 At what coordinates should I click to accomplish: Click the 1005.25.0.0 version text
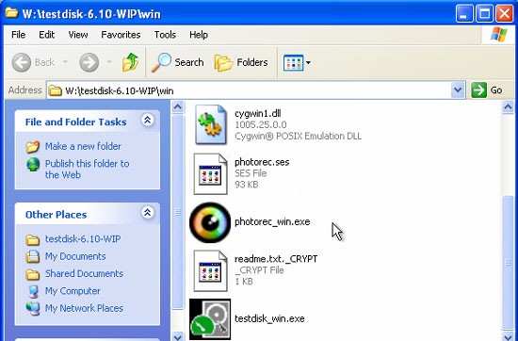click(x=261, y=125)
